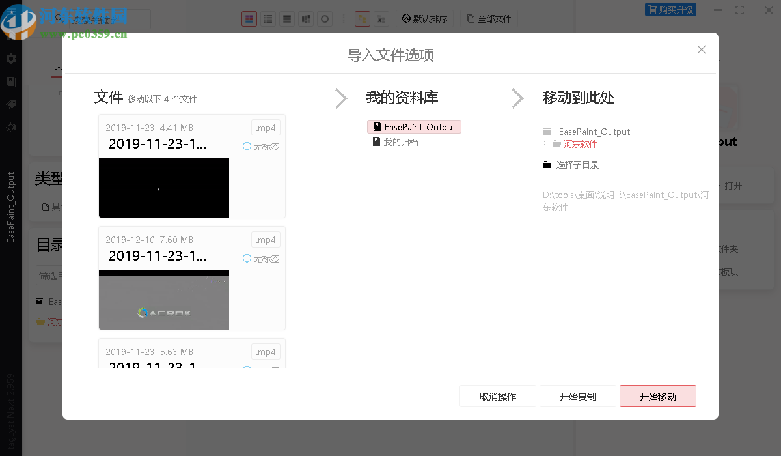781x456 pixels.
Task: Toggle the circle filter icon in the toolbar
Action: [x=325, y=19]
